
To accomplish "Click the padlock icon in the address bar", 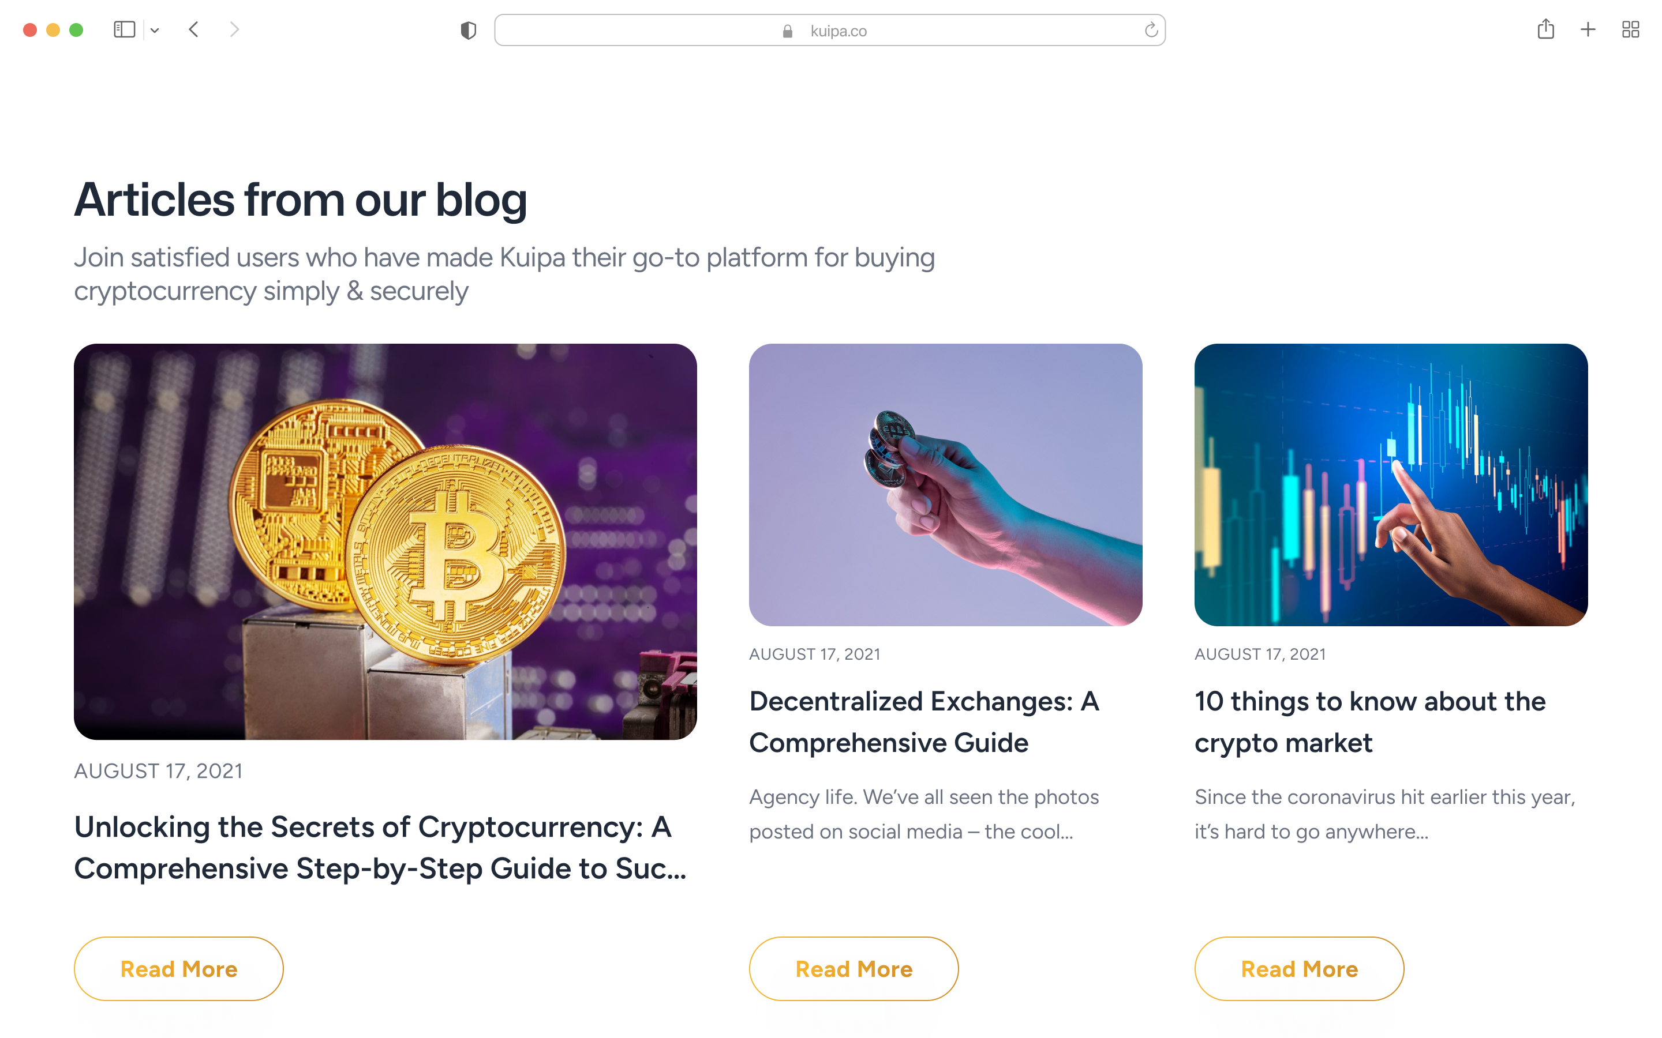I will pos(787,30).
